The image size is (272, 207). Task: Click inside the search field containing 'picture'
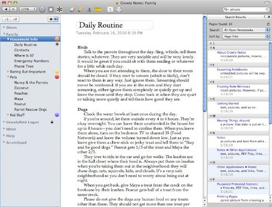coord(247,9)
